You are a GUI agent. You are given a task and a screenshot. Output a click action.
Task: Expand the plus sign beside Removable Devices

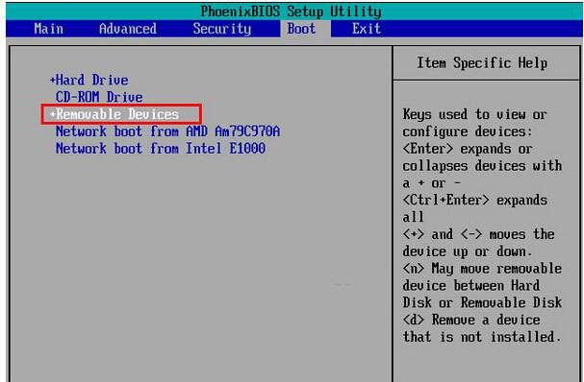pyautogui.click(x=53, y=113)
